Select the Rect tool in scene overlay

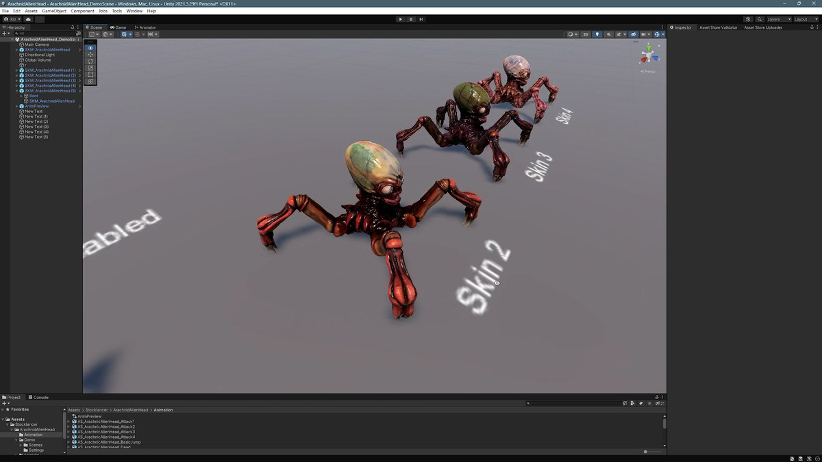click(x=90, y=75)
